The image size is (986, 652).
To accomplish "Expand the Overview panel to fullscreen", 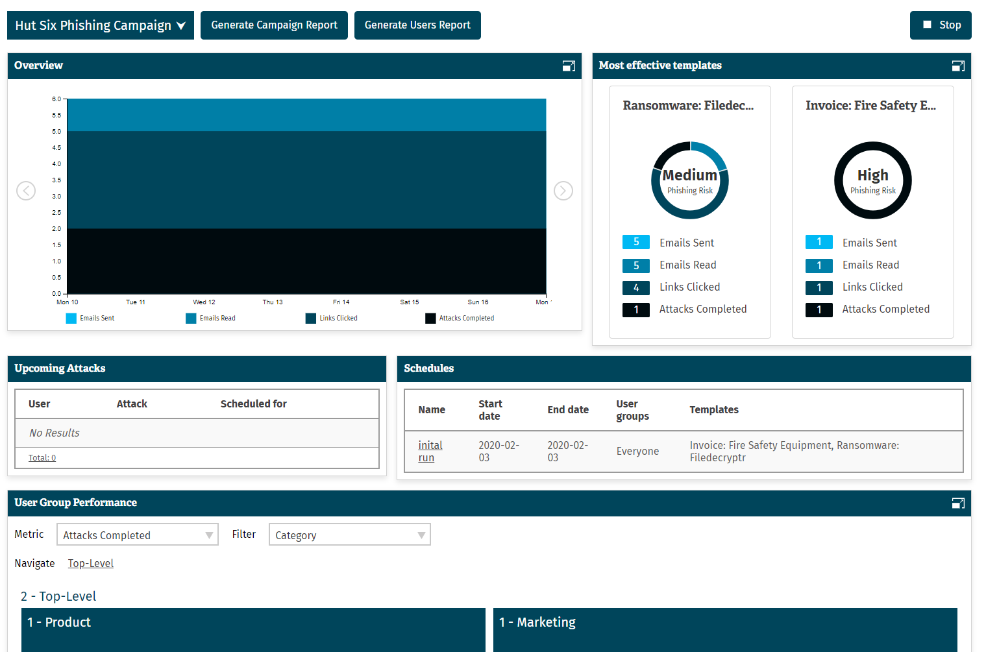I will [569, 66].
